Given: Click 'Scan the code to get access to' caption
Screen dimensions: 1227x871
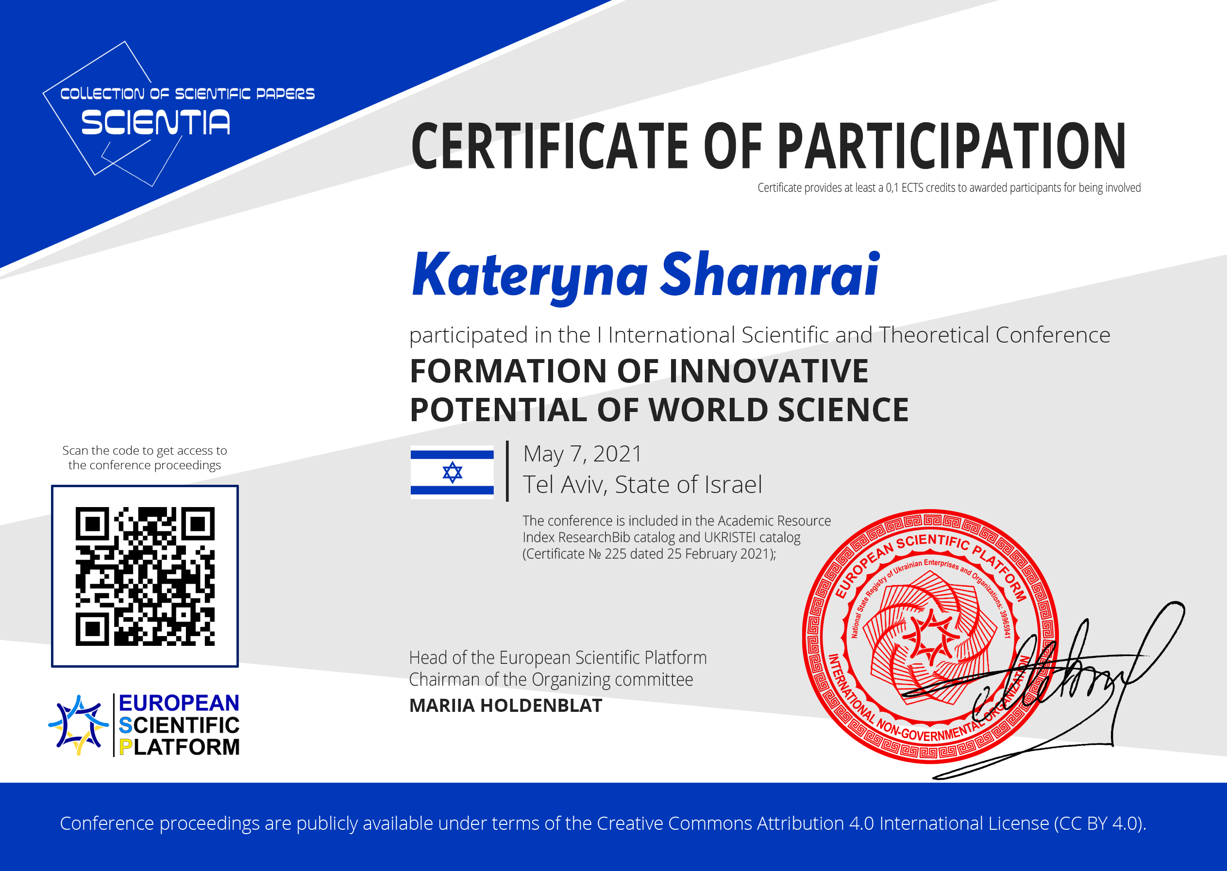Looking at the screenshot, I should pyautogui.click(x=144, y=450).
